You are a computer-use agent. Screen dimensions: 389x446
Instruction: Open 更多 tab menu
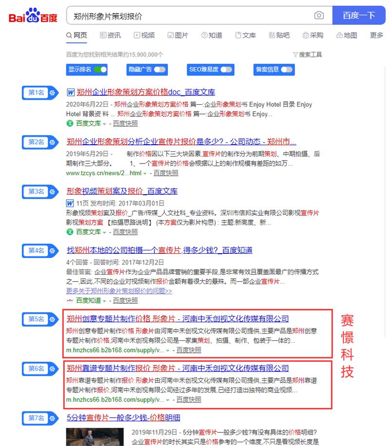pyautogui.click(x=376, y=35)
